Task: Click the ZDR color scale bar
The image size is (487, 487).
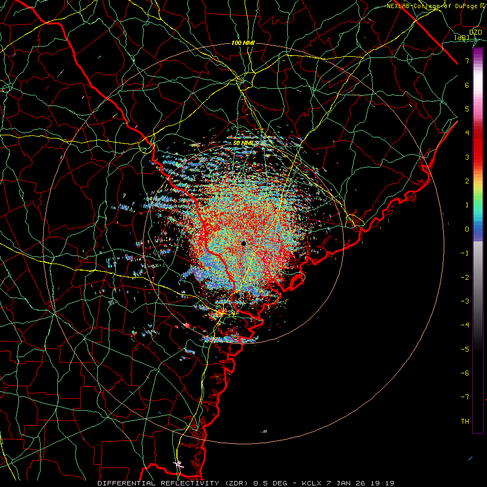Action: click(478, 240)
